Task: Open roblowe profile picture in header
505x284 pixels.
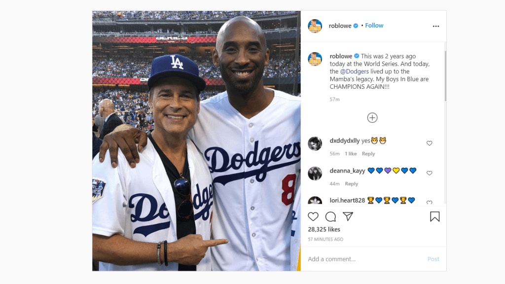Action: 315,26
